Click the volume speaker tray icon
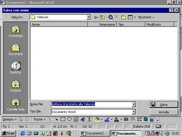The height and width of the screenshot is (137, 182). click(x=162, y=133)
